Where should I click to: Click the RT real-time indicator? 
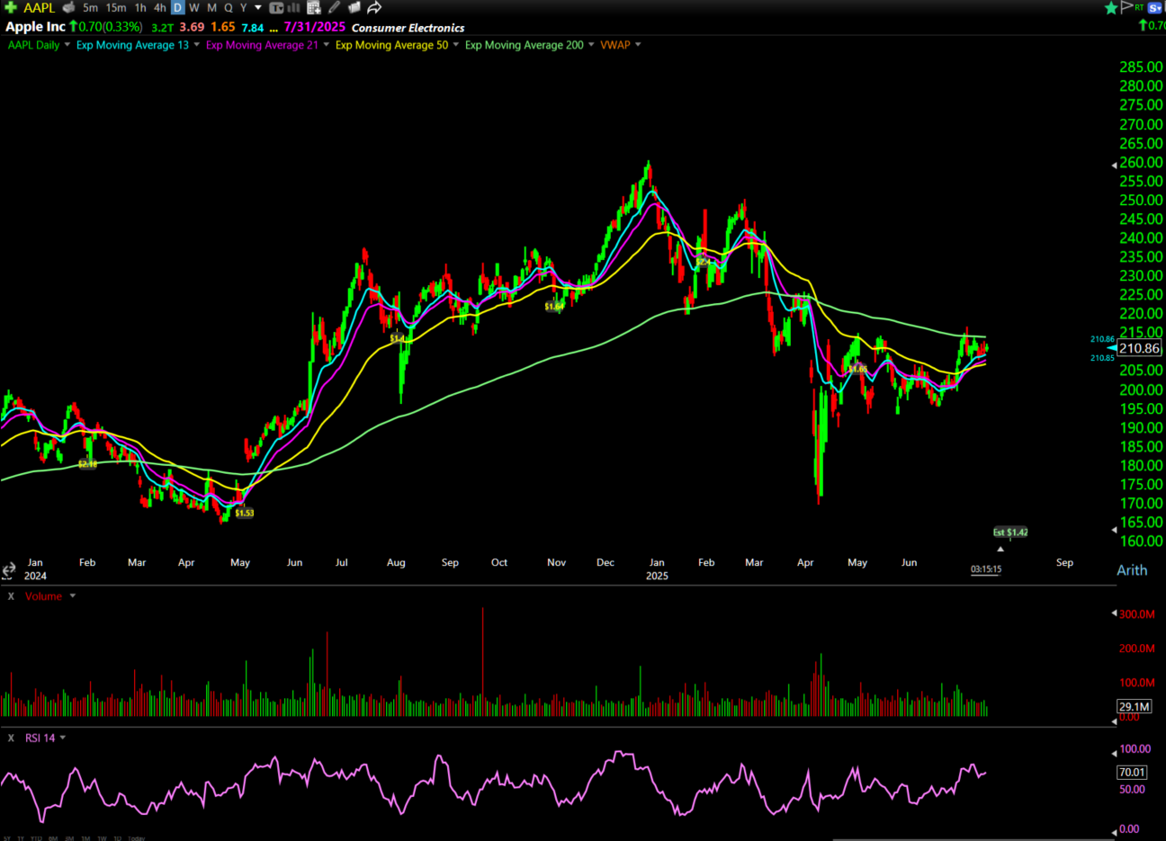point(1139,7)
